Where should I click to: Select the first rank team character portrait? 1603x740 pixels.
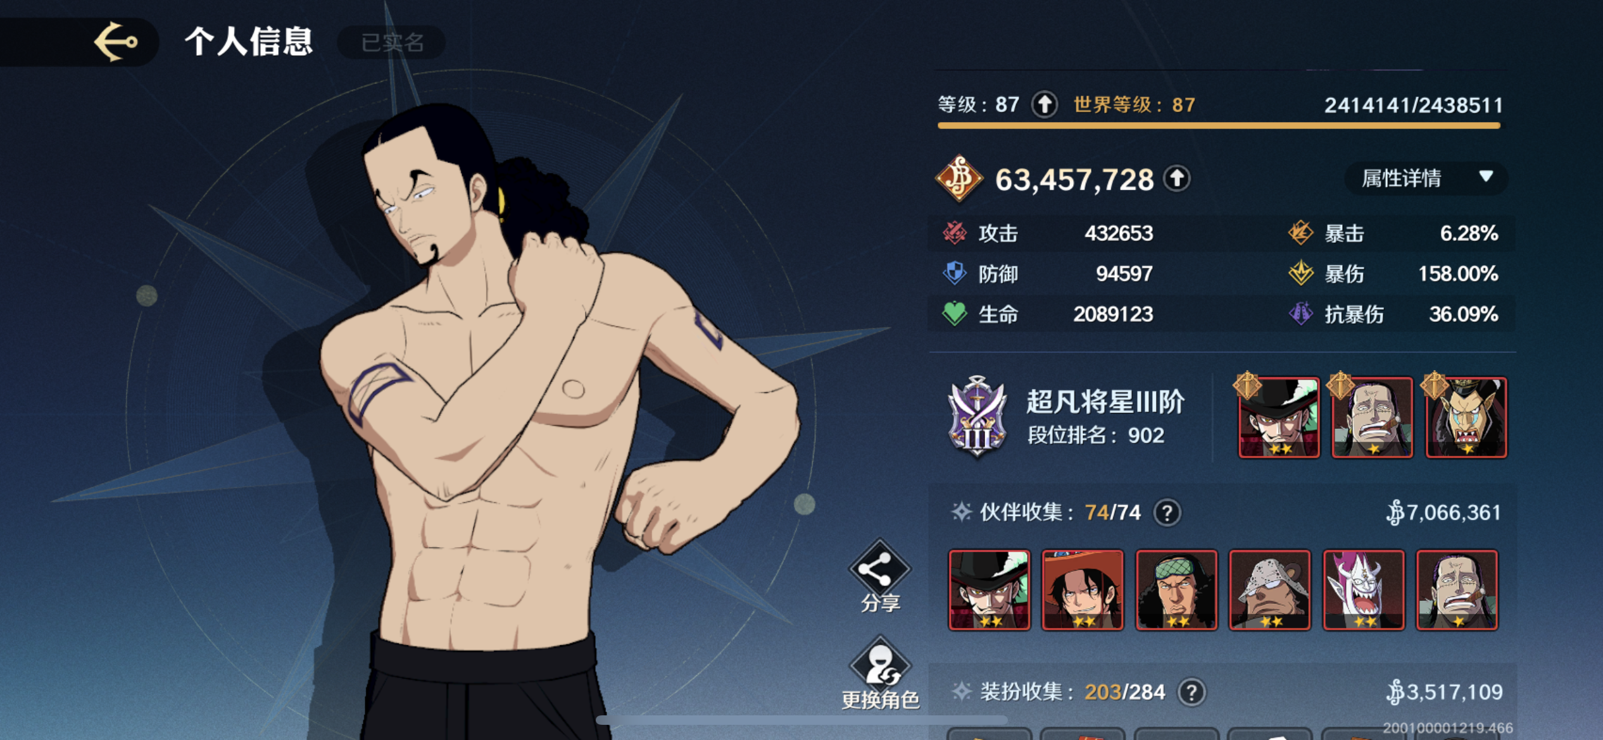coord(1279,417)
